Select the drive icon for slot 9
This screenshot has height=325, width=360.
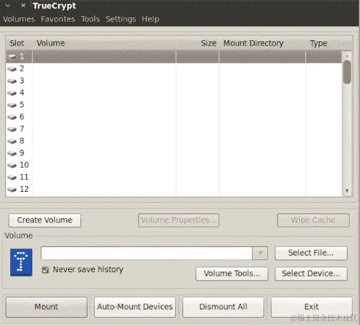[x=12, y=153]
